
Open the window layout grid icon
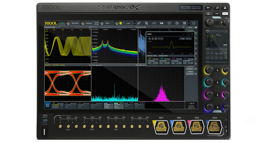click(x=184, y=23)
